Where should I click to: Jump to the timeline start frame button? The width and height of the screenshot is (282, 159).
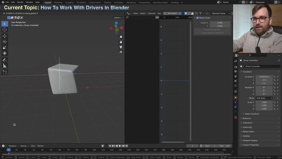[110, 146]
